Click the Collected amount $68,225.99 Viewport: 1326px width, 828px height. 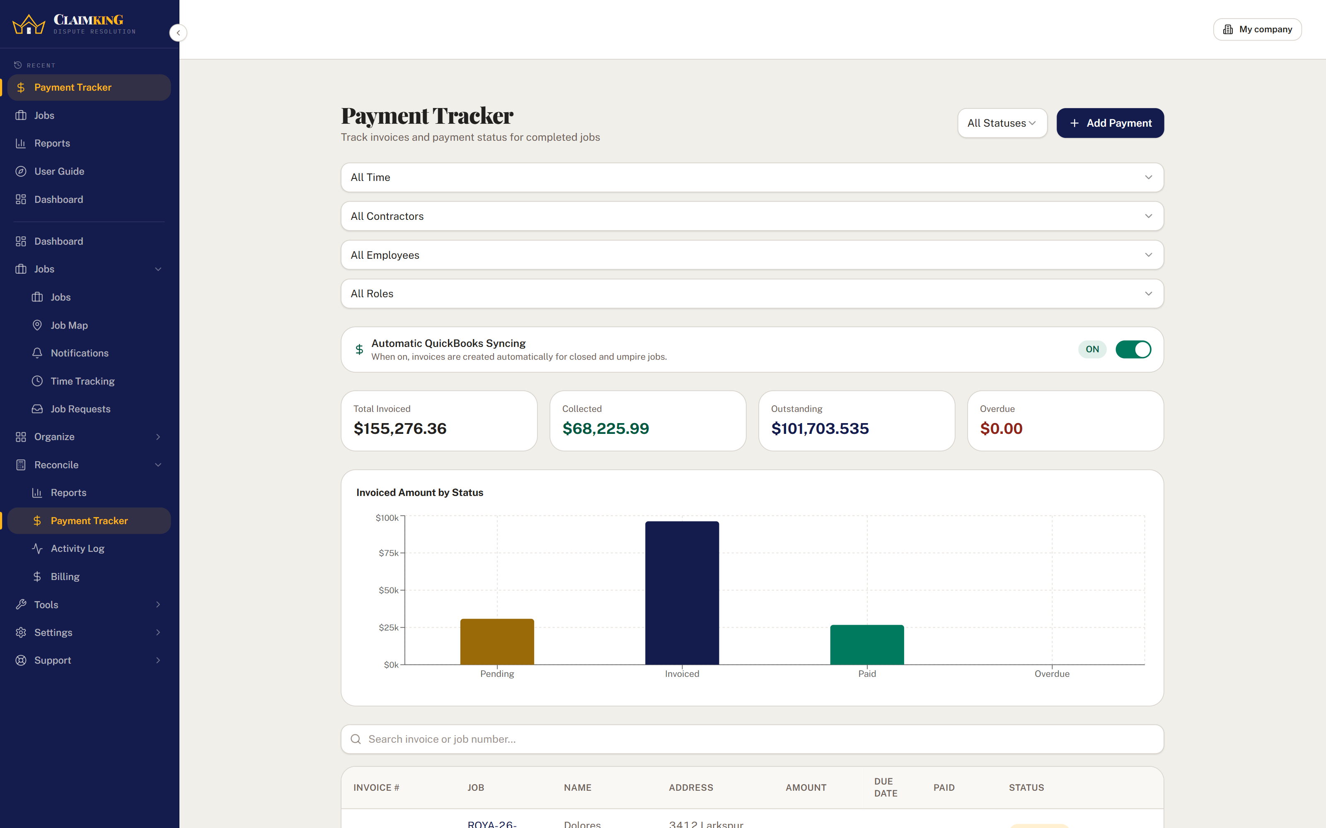tap(605, 429)
